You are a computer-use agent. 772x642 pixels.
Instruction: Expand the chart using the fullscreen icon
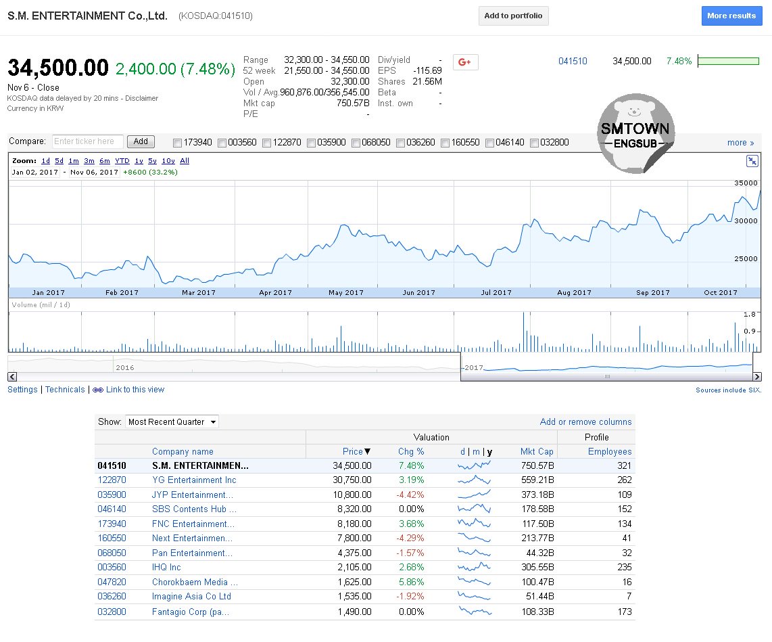752,161
